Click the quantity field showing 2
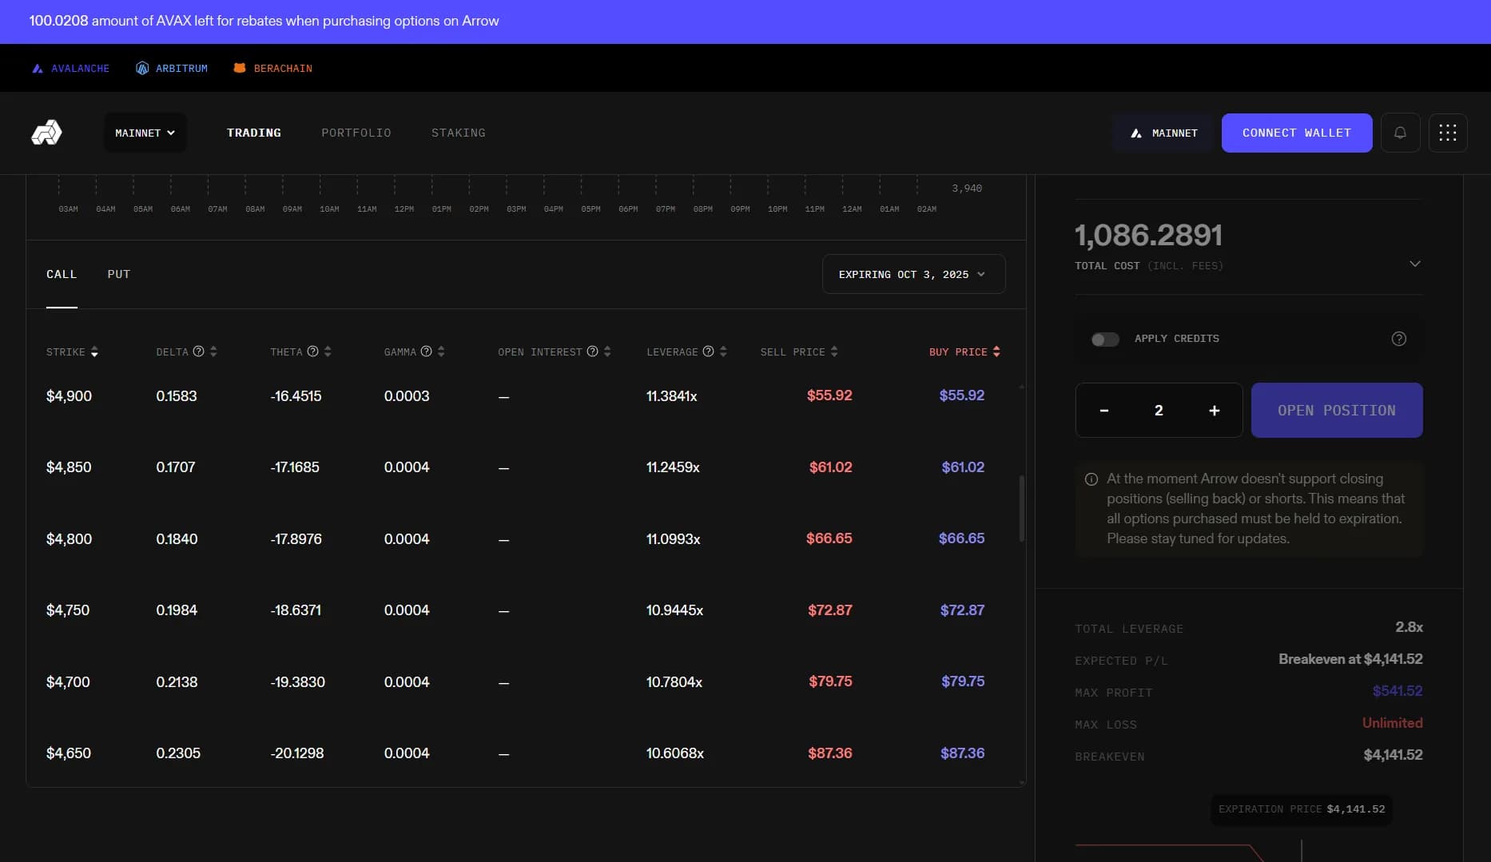Image resolution: width=1491 pixels, height=862 pixels. (1159, 411)
